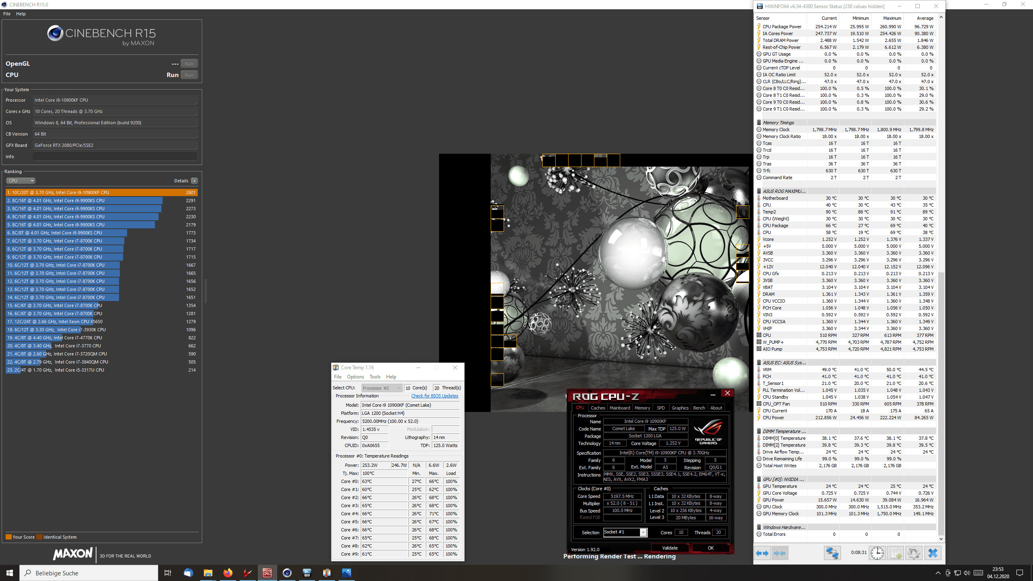
Task: Select the i9-10900KF ranking row
Action: [102, 192]
